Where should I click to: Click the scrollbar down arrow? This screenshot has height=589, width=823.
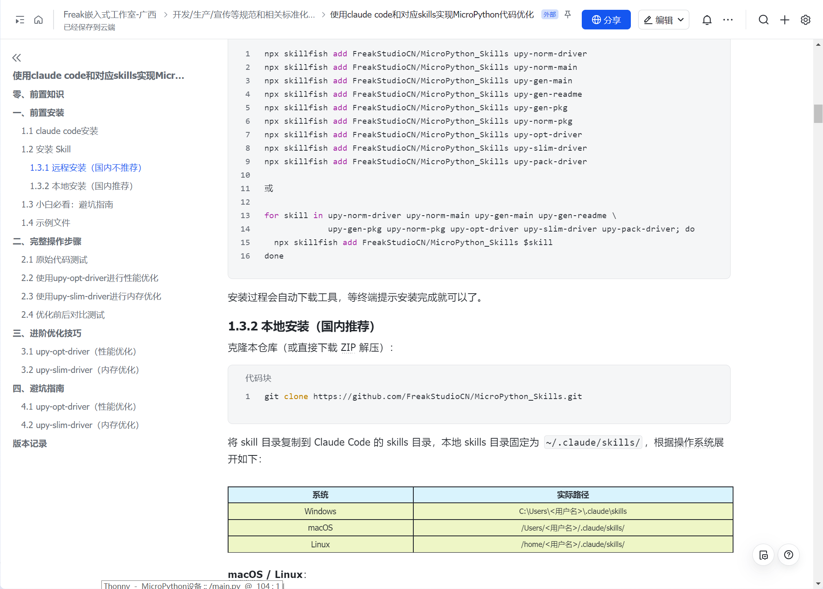[818, 583]
